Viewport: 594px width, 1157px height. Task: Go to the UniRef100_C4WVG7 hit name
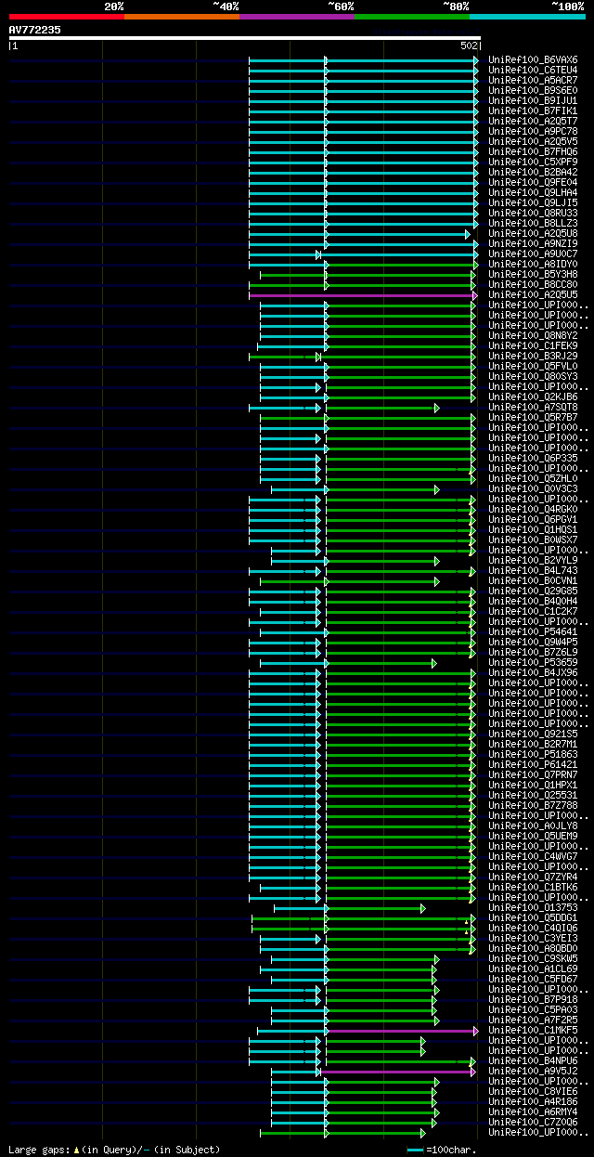pos(533,856)
